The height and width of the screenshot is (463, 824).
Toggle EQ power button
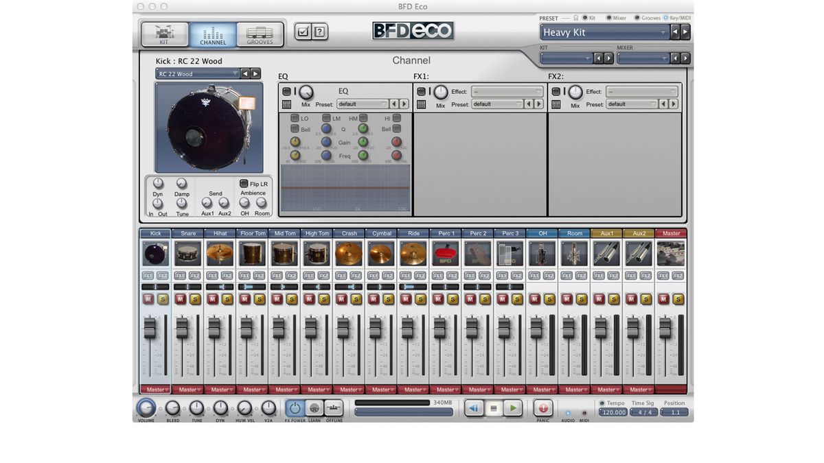click(286, 92)
